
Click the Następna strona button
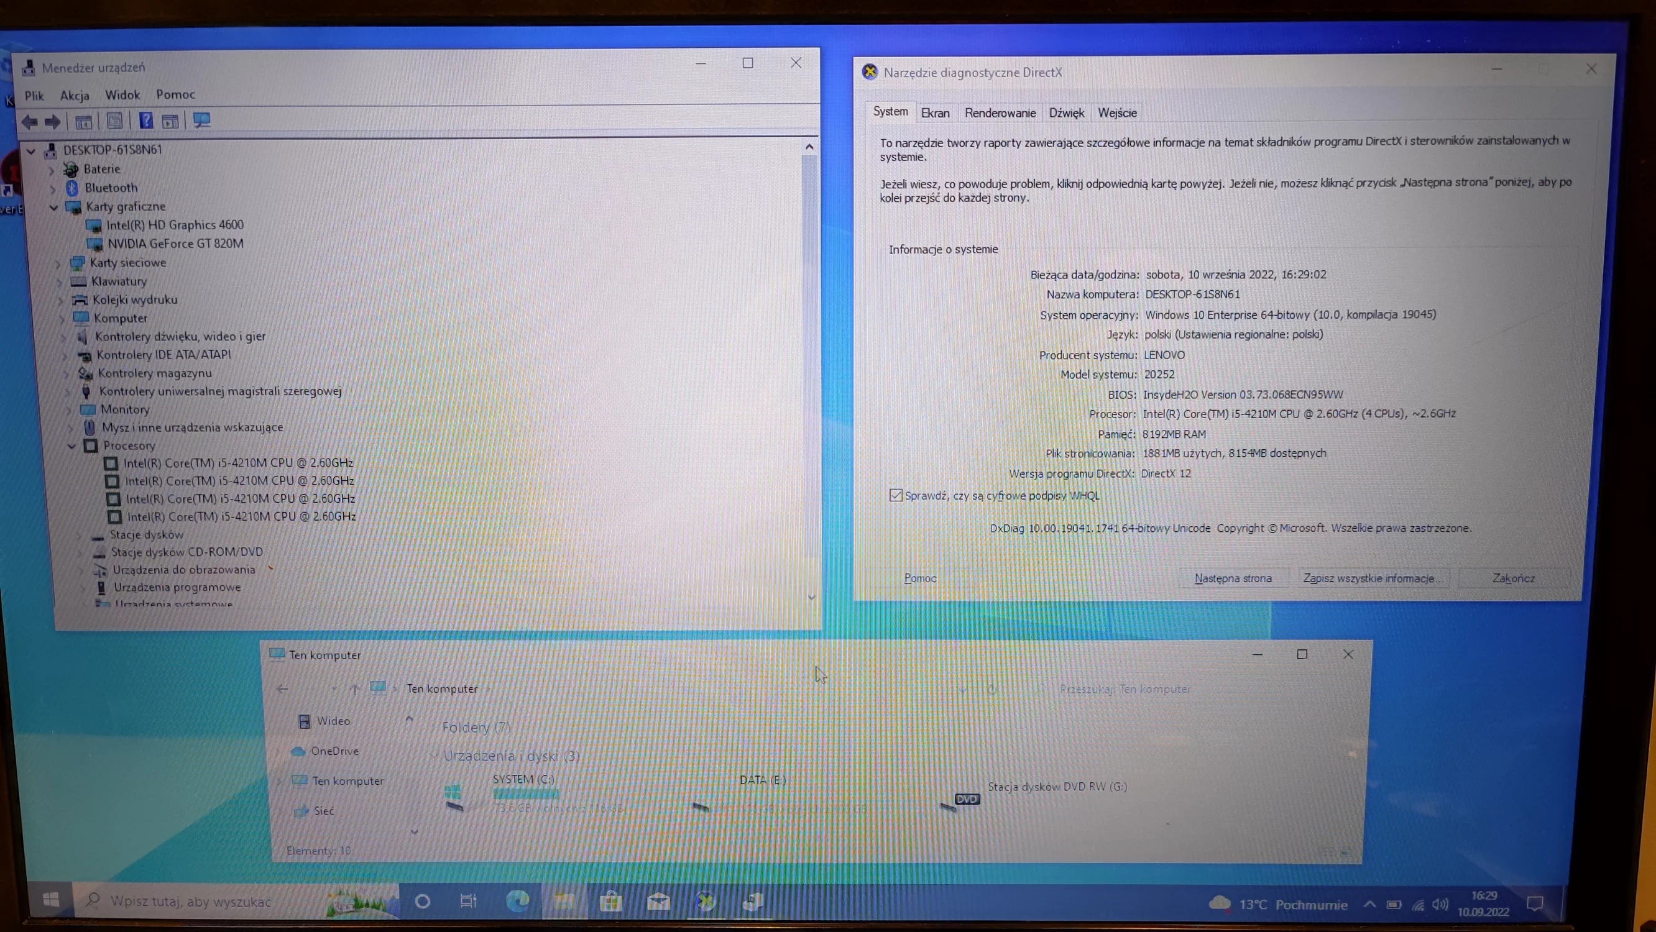(1232, 578)
